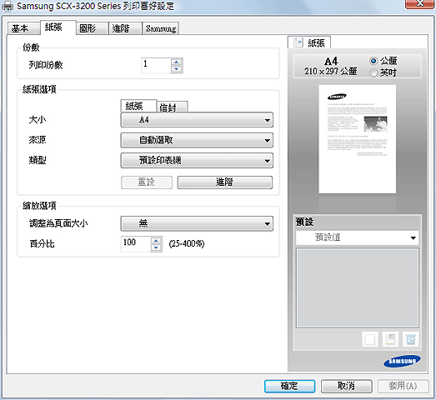Select the 英吋 inch radio button
Viewport: 436px width, 400px height.
(x=373, y=72)
